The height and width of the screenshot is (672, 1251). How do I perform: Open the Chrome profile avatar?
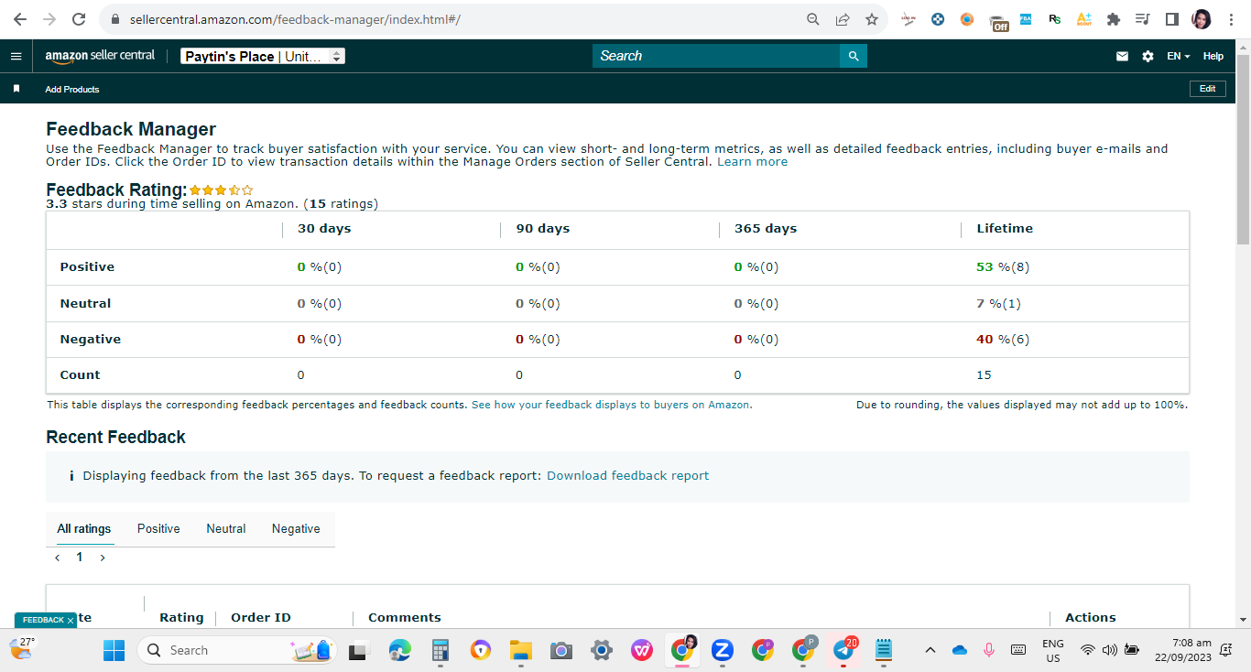pyautogui.click(x=1202, y=19)
